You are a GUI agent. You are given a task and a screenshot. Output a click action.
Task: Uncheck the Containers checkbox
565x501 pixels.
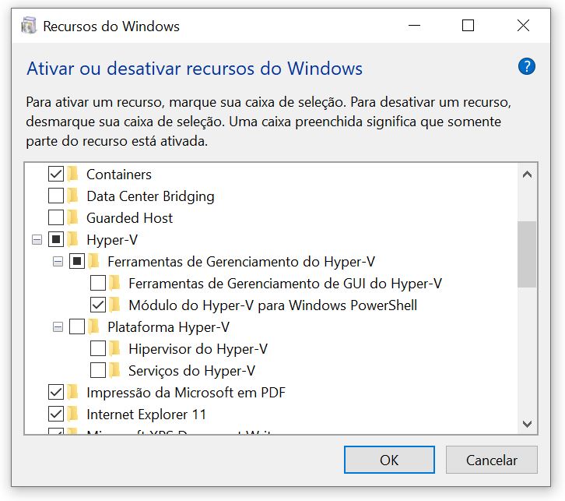(56, 174)
